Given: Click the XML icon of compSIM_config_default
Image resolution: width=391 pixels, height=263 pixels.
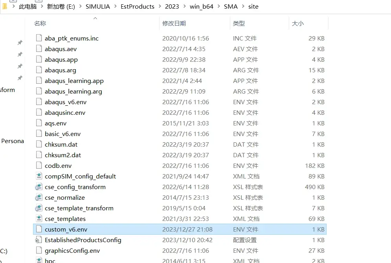Looking at the screenshot, I should [39, 176].
